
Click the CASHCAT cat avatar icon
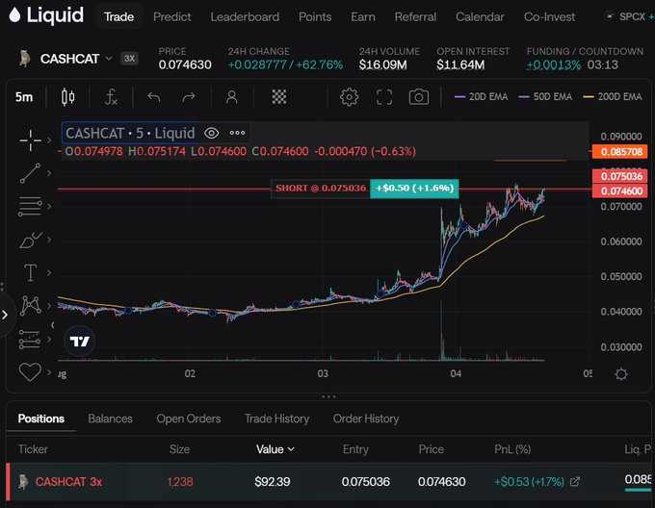point(25,59)
